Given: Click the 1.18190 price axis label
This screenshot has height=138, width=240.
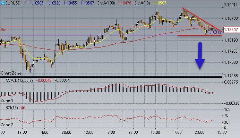Looking at the screenshot, I should coord(231,40).
